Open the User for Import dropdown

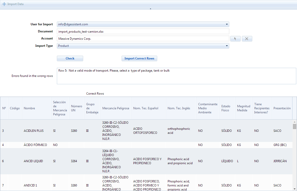pos(227,24)
